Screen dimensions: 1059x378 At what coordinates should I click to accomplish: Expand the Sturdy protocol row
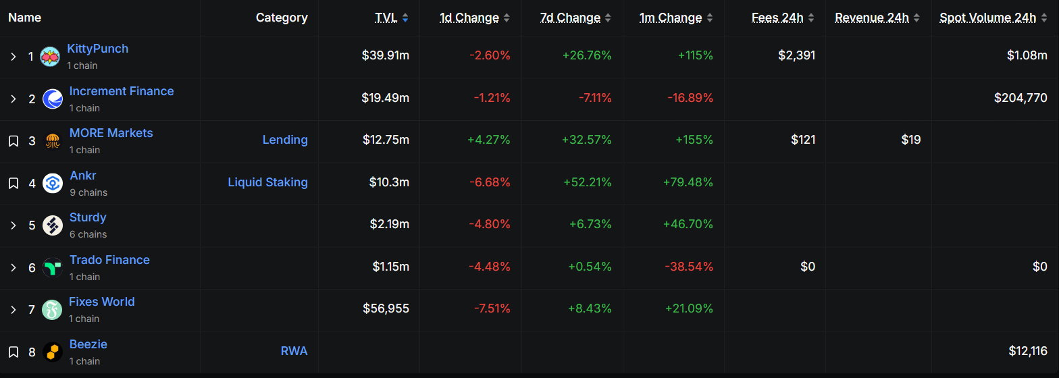(13, 225)
